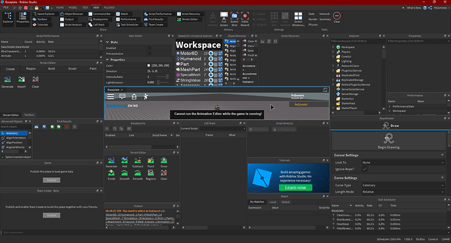Image resolution: width=451 pixels, height=243 pixels.
Task: Click Publish in the Game panel
Action: 52,180
